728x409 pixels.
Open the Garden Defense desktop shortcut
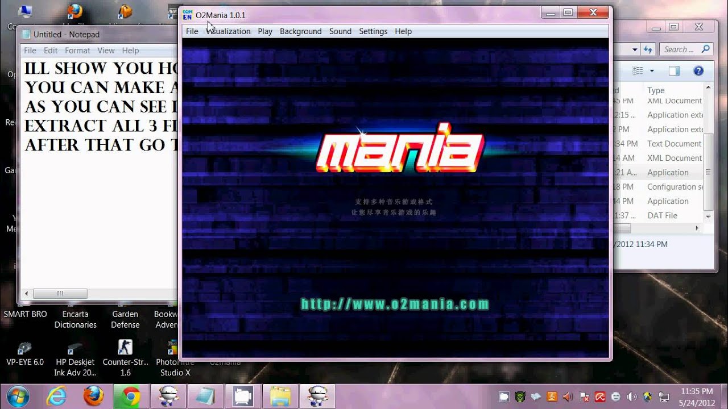125,319
